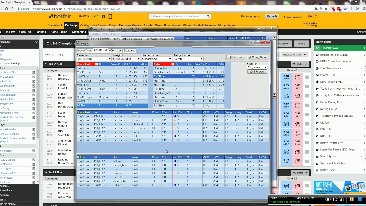Screen dimensions: 366x206
Task: Open the Gmail extension icon
Action: [333, 9]
